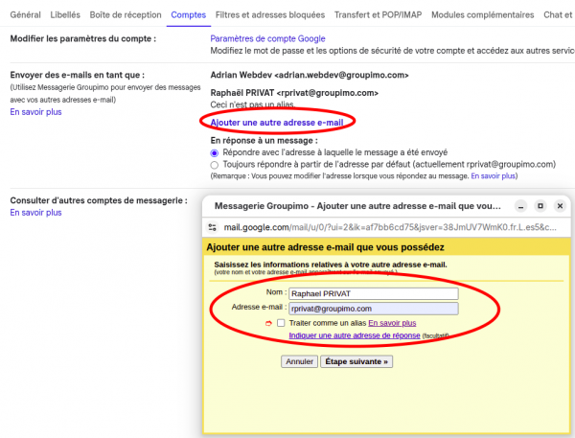Image resolution: width=575 pixels, height=438 pixels.
Task: Switch to the Libellés tab
Action: 65,14
